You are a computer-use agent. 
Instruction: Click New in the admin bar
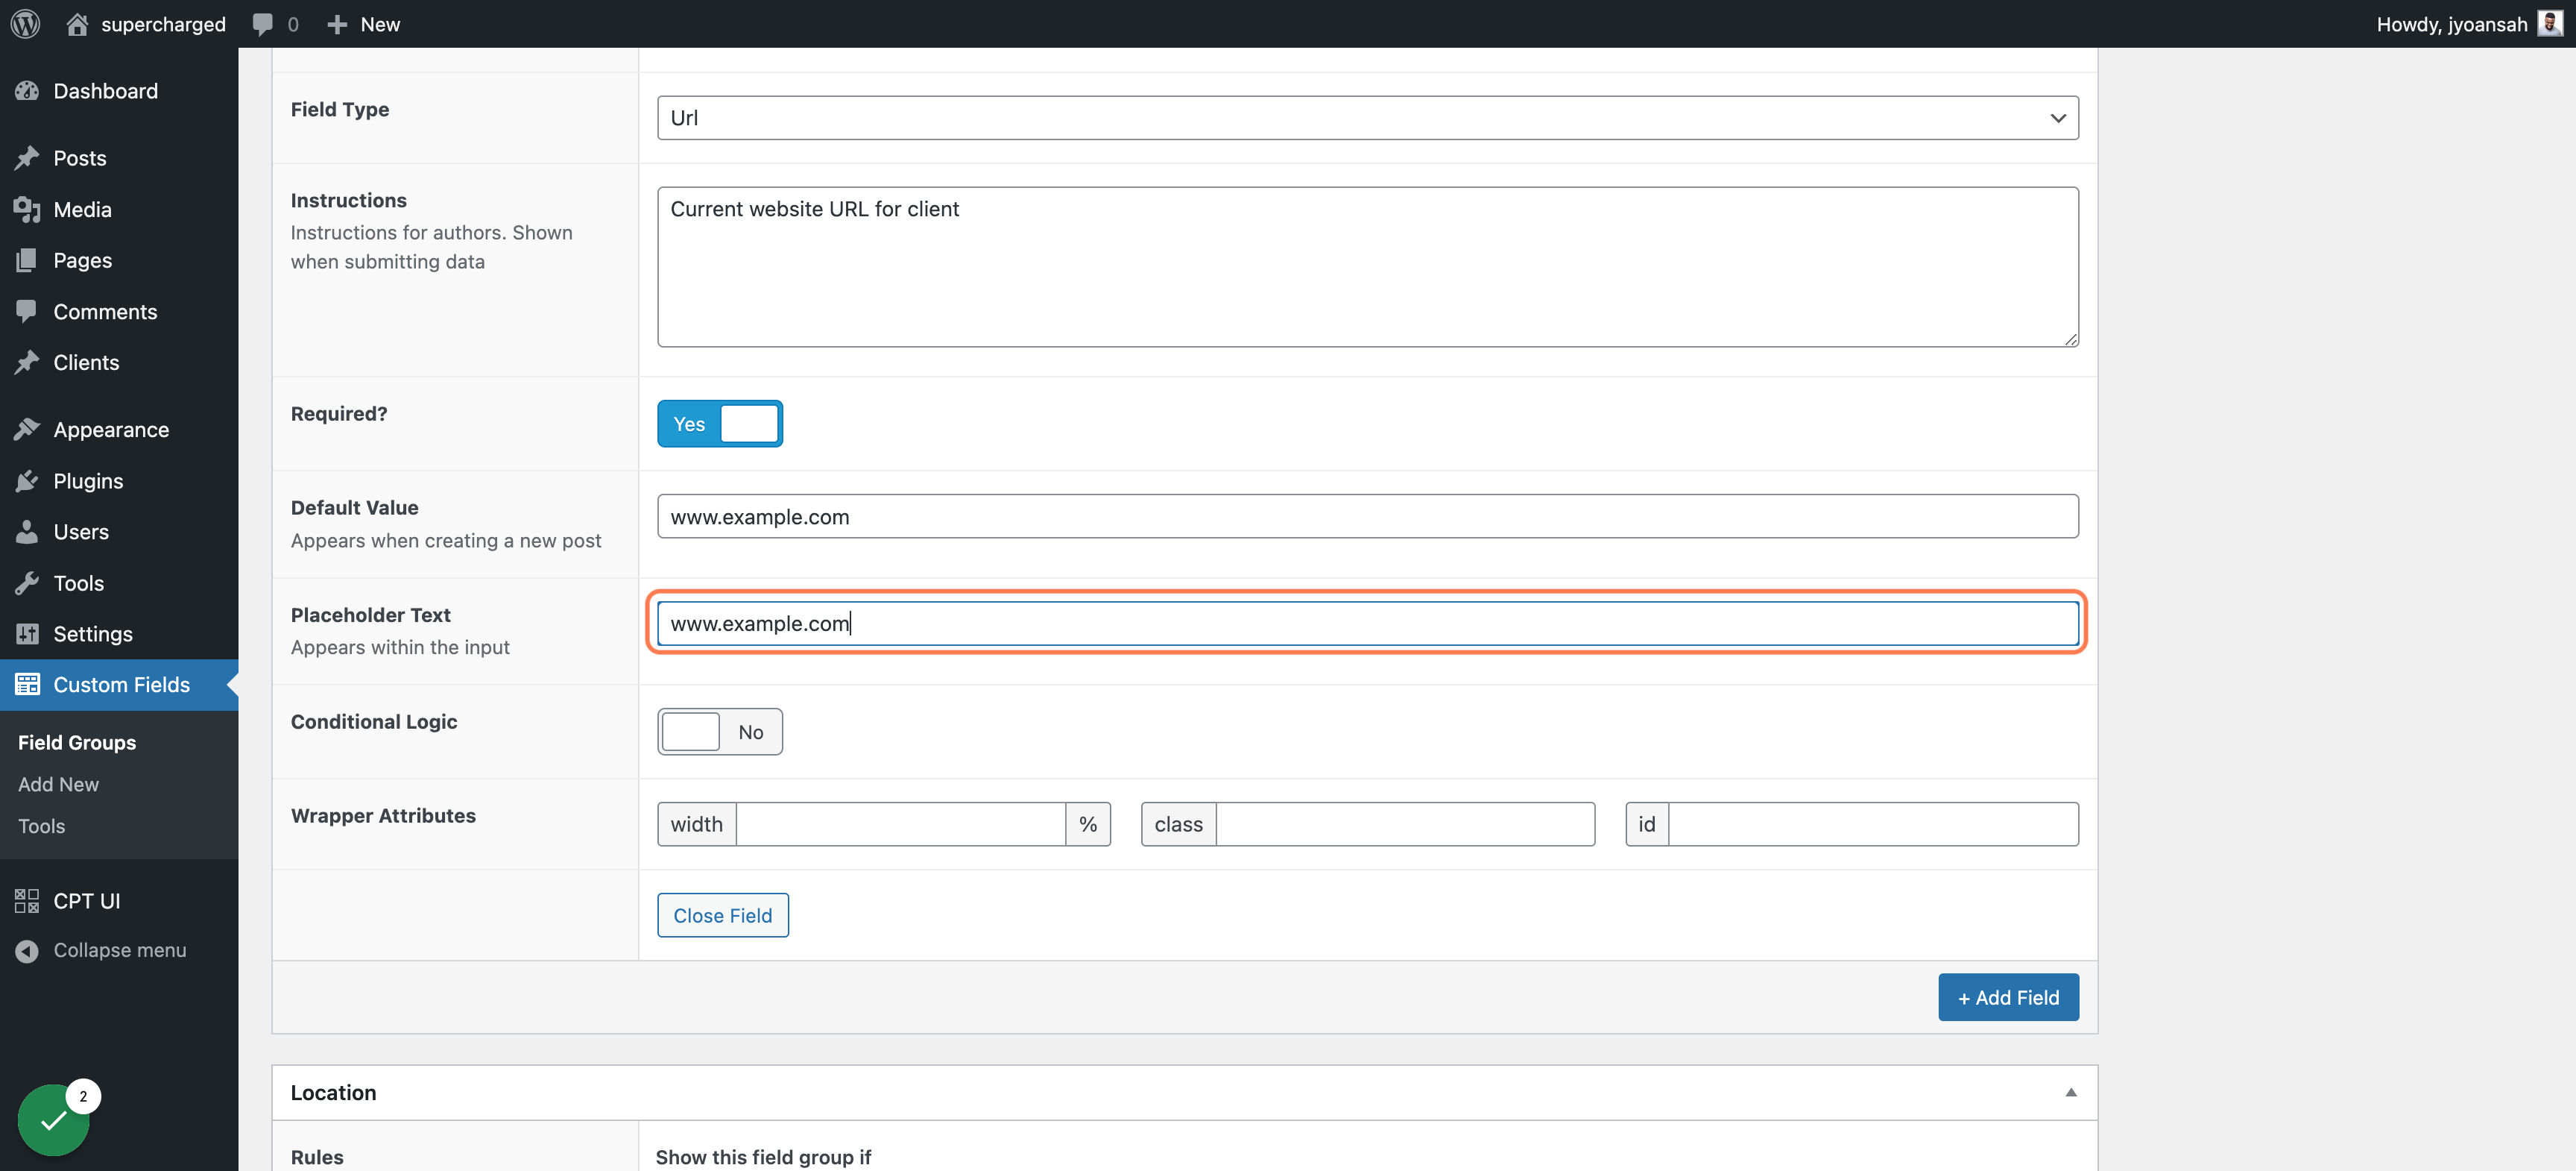pos(380,24)
